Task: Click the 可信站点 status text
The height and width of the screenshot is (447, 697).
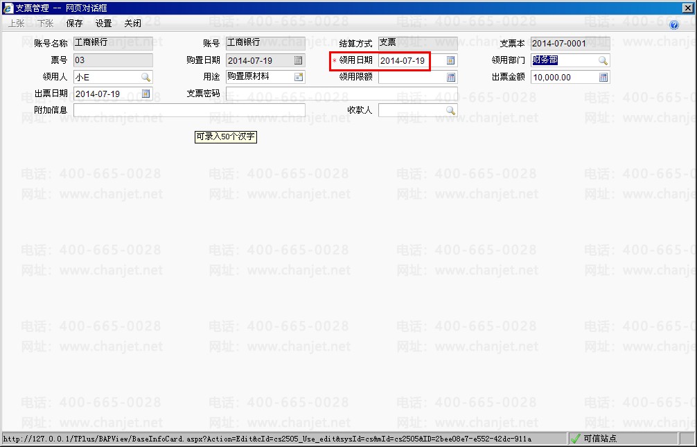Action: click(x=599, y=439)
